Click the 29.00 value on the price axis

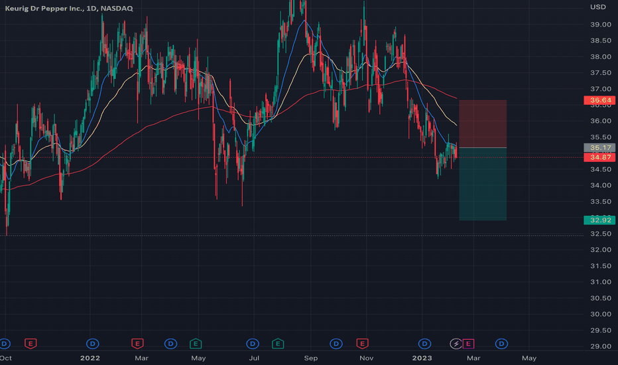point(601,346)
